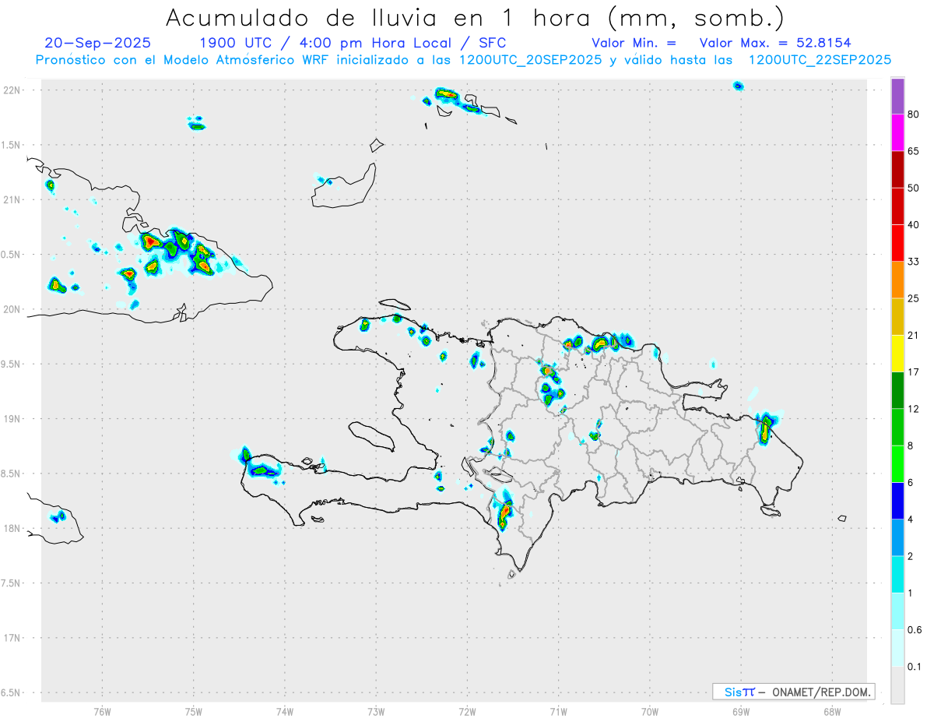934x722 pixels.
Task: Select the "75W" longitude label
Action: click(194, 712)
